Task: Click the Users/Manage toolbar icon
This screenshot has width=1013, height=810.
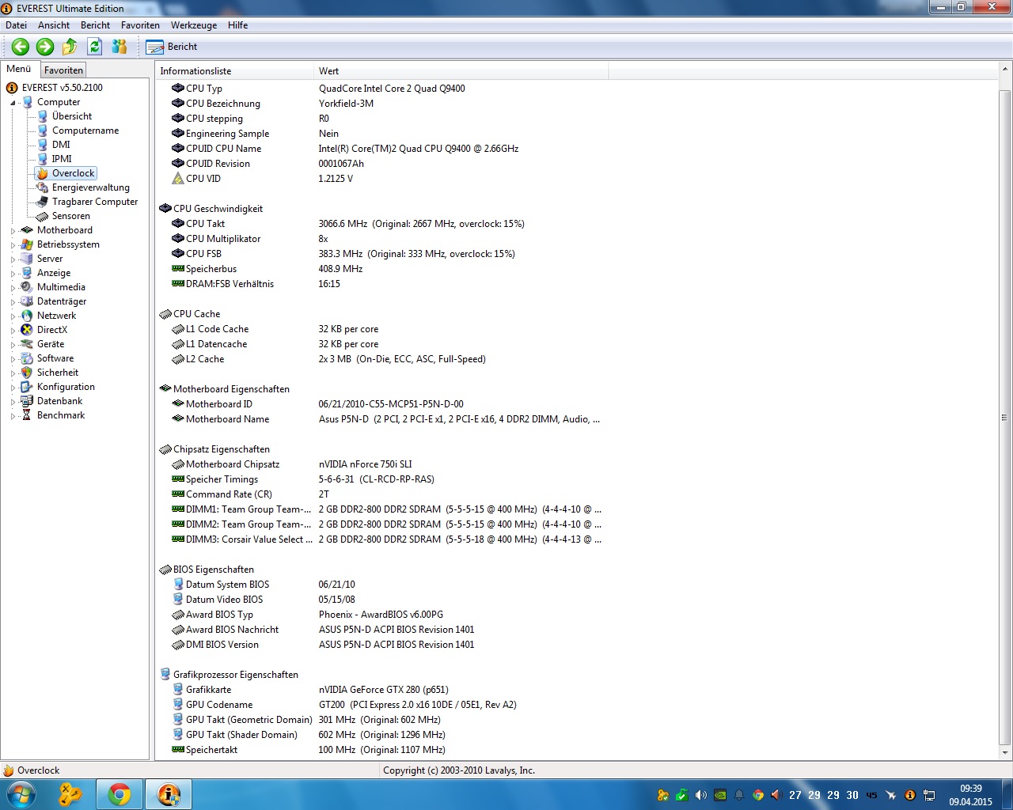Action: pos(119,47)
